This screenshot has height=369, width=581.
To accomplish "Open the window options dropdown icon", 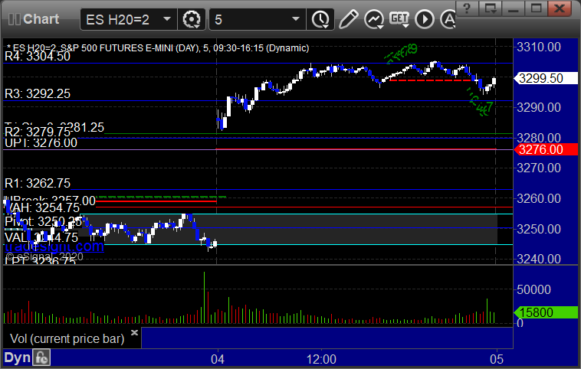I will pyautogui.click(x=490, y=8).
